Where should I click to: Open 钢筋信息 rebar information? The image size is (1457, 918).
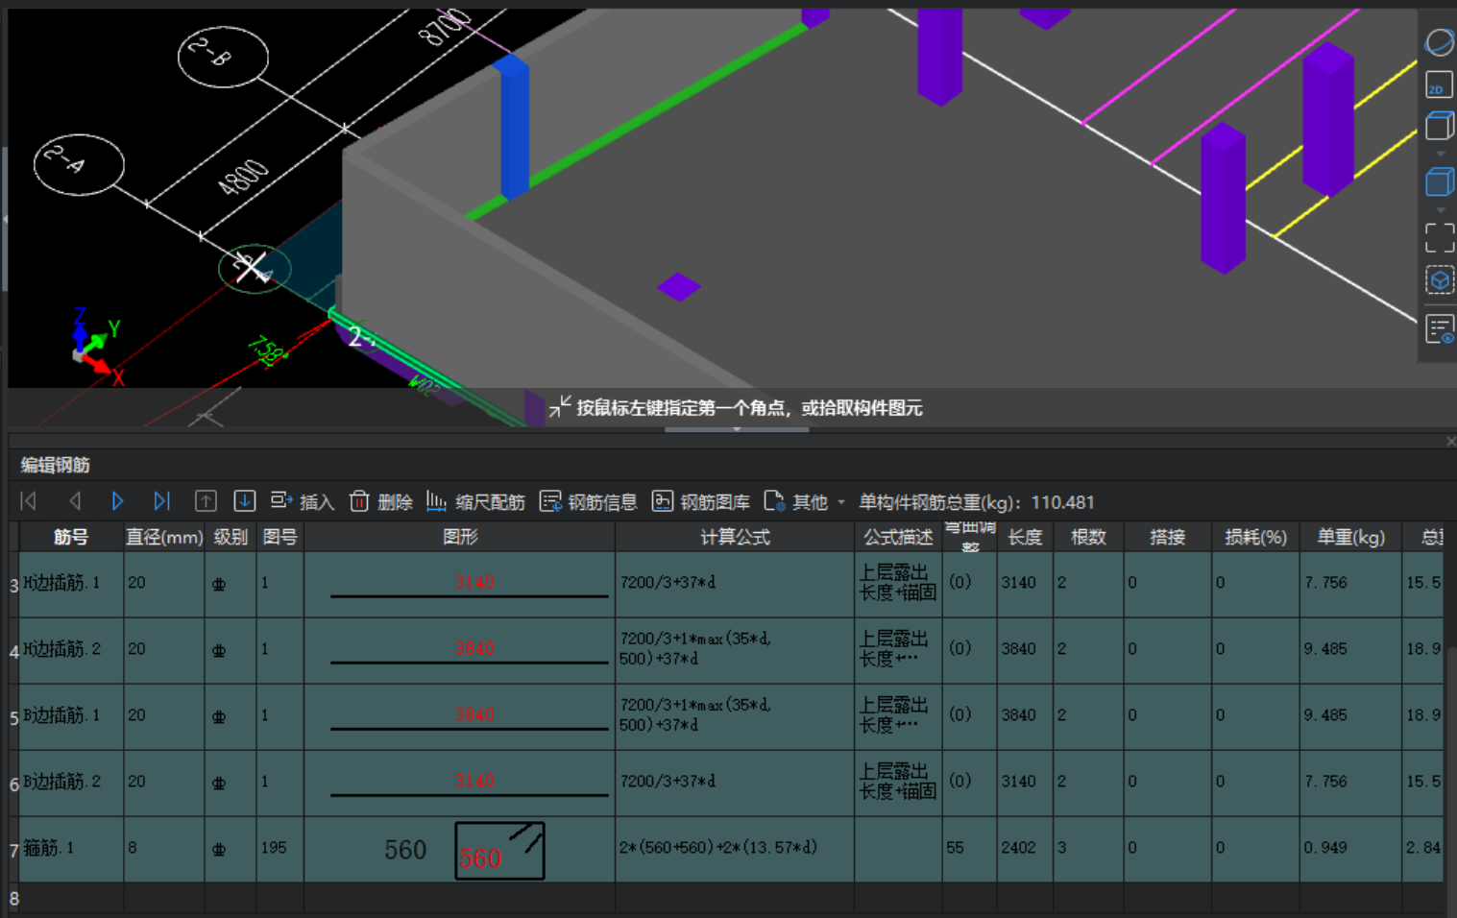coord(589,501)
